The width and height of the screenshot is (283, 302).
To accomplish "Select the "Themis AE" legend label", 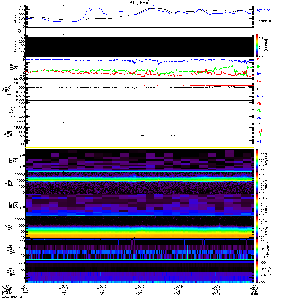I will pyautogui.click(x=265, y=21).
